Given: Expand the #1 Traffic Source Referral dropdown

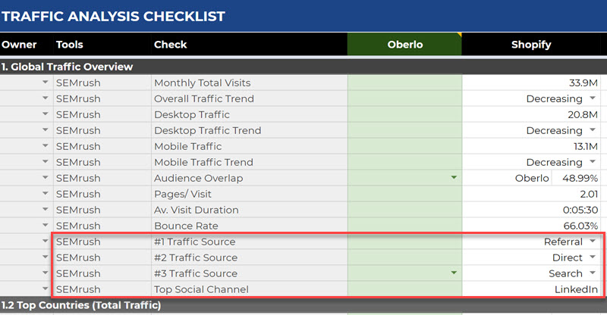Looking at the screenshot, I should tap(592, 242).
